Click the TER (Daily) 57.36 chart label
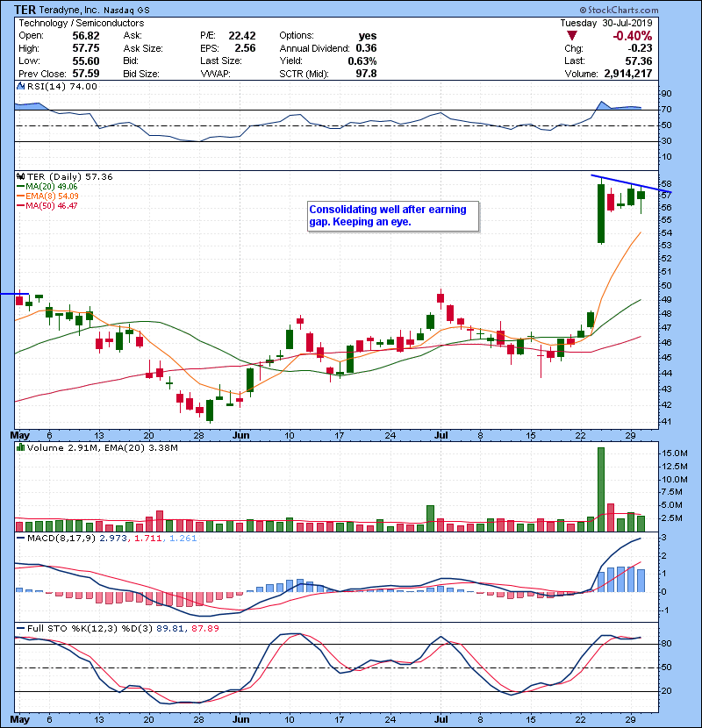 [x=69, y=176]
